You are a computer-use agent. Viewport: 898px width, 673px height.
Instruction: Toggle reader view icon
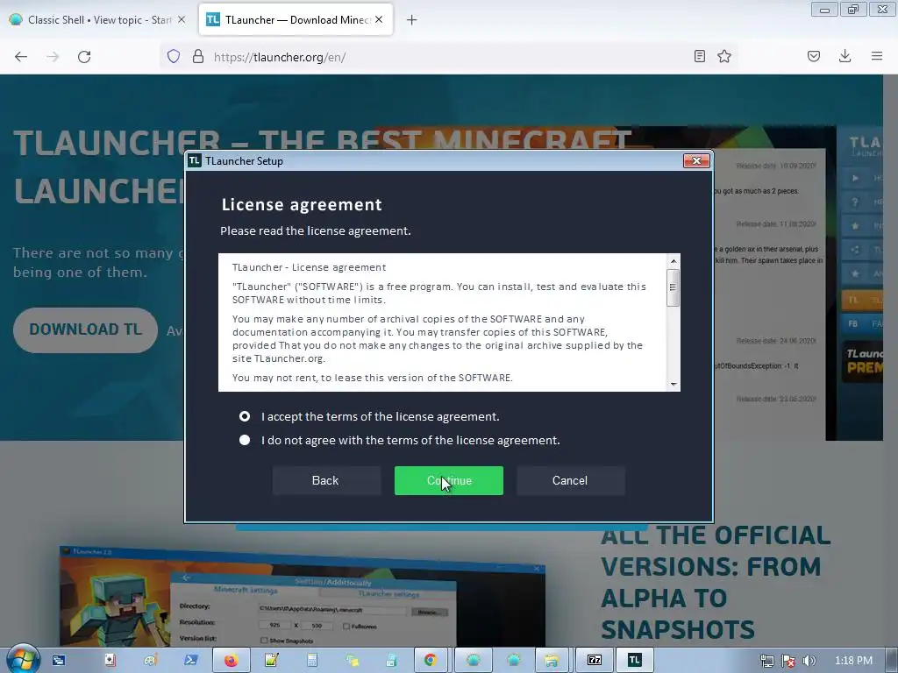[x=699, y=56]
